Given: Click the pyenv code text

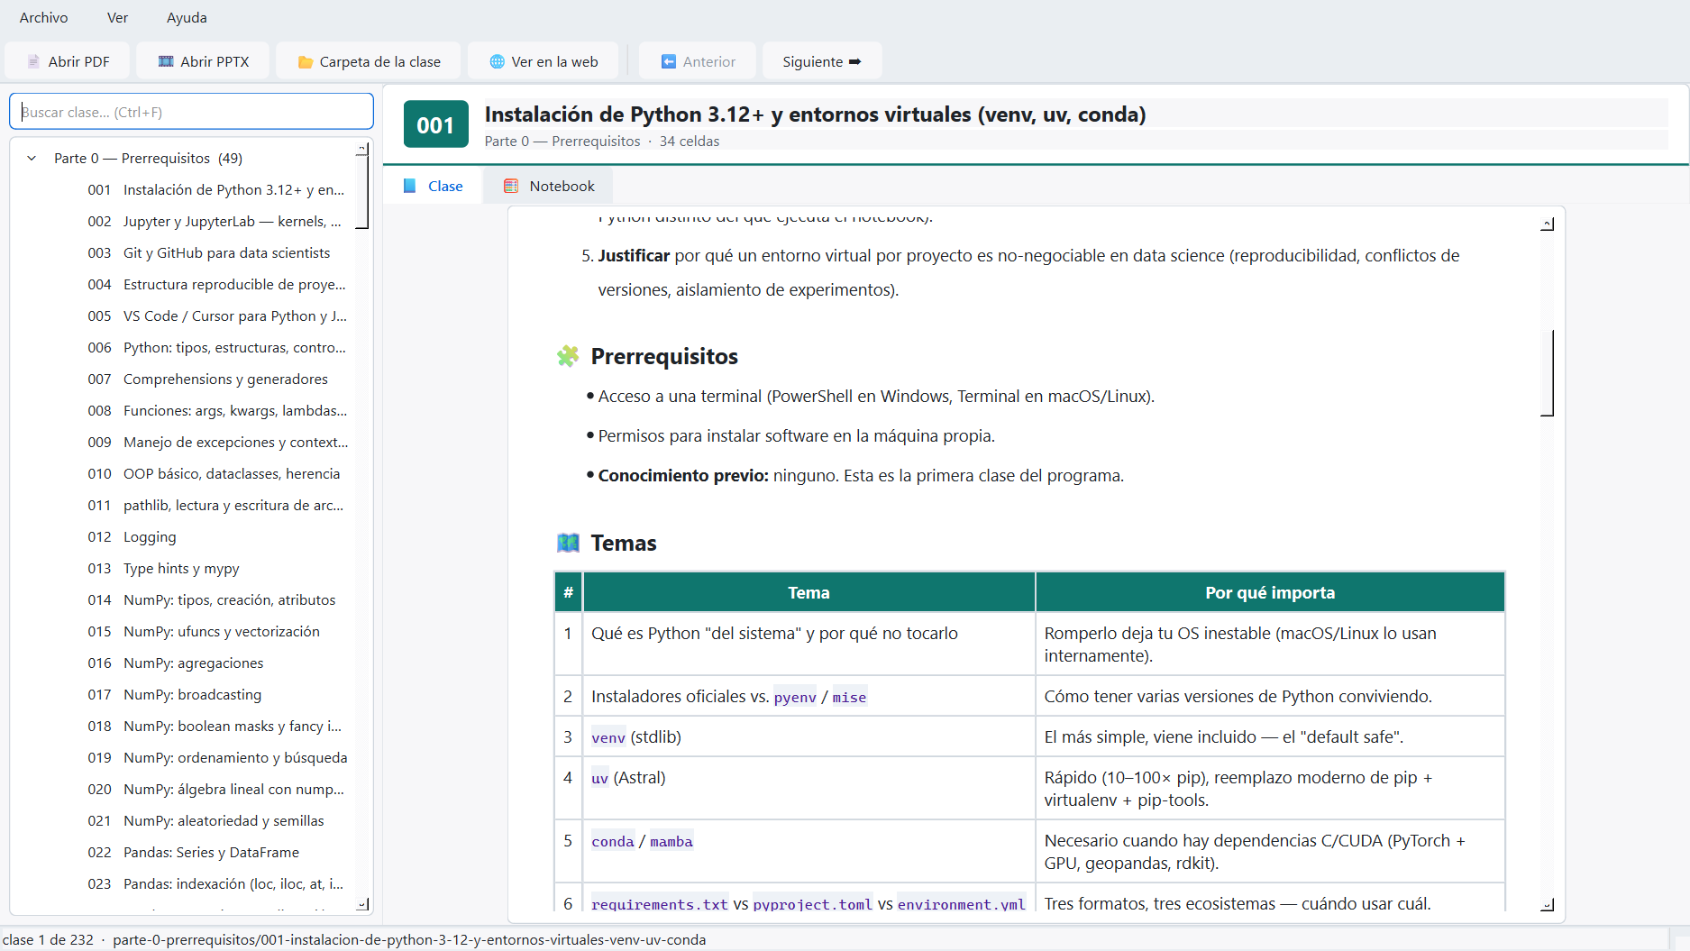Looking at the screenshot, I should tap(795, 697).
